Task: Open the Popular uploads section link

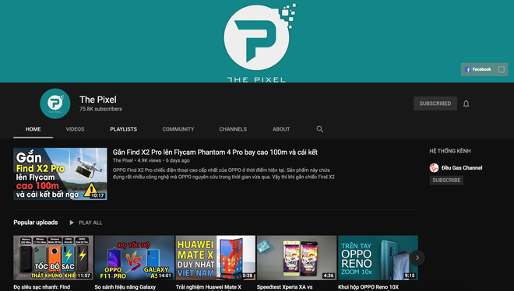Action: tap(35, 223)
